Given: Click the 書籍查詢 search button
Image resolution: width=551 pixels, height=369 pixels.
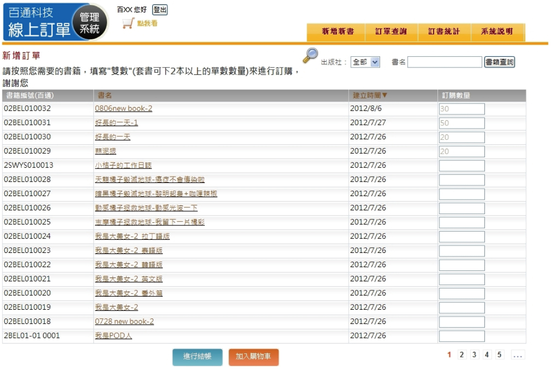Looking at the screenshot, I should pyautogui.click(x=500, y=62).
